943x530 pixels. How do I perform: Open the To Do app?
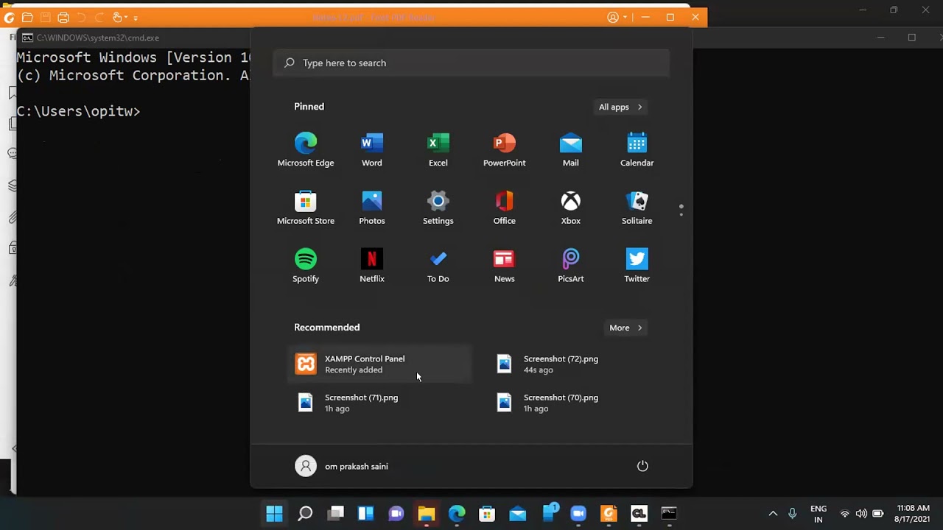point(438,266)
